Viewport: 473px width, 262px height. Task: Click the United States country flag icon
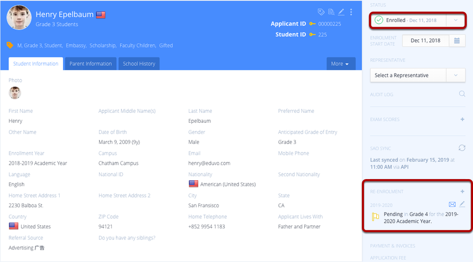coord(14,226)
